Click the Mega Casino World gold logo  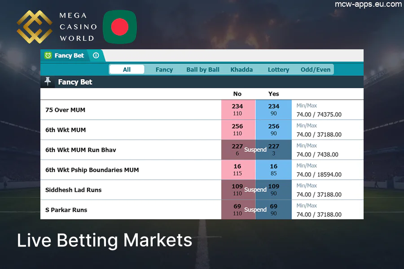point(35,27)
